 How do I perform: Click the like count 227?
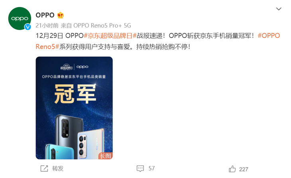coord(244,169)
